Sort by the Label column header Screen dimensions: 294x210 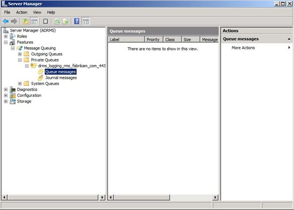126,40
